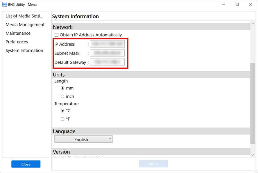Click the IP Address input field
This screenshot has width=258, height=173.
(x=107, y=44)
